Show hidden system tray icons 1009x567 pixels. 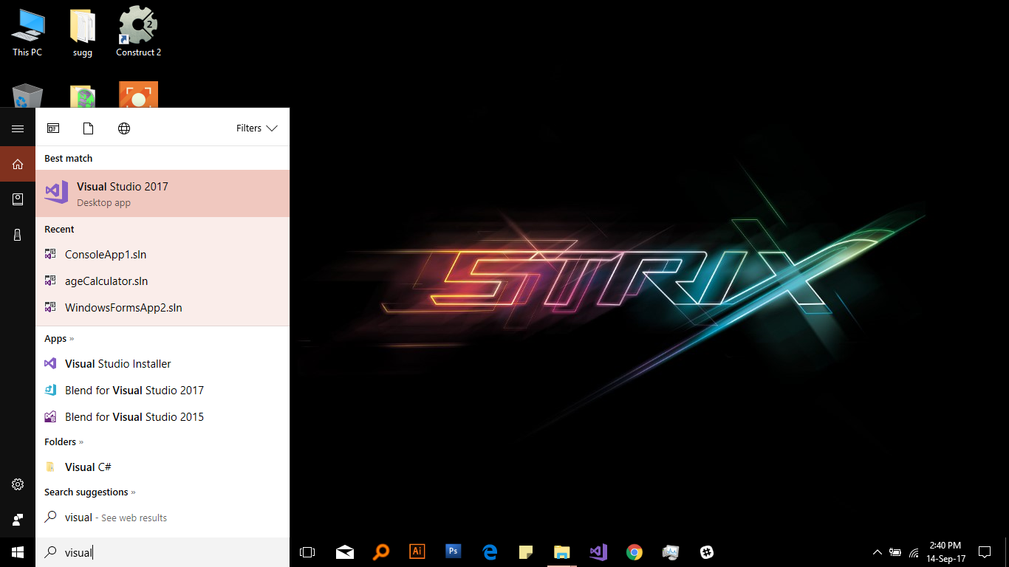pyautogui.click(x=877, y=552)
